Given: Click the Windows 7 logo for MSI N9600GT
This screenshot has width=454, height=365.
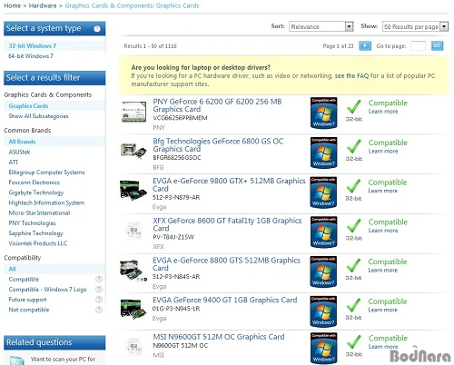Looking at the screenshot, I should pyautogui.click(x=323, y=348).
